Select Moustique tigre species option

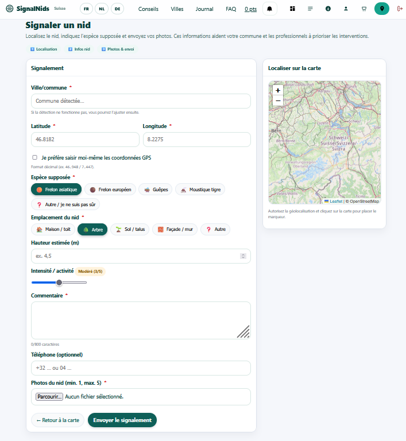(x=200, y=189)
